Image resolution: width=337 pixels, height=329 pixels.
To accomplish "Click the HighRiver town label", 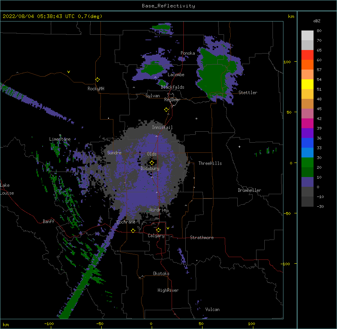I will click(168, 290).
